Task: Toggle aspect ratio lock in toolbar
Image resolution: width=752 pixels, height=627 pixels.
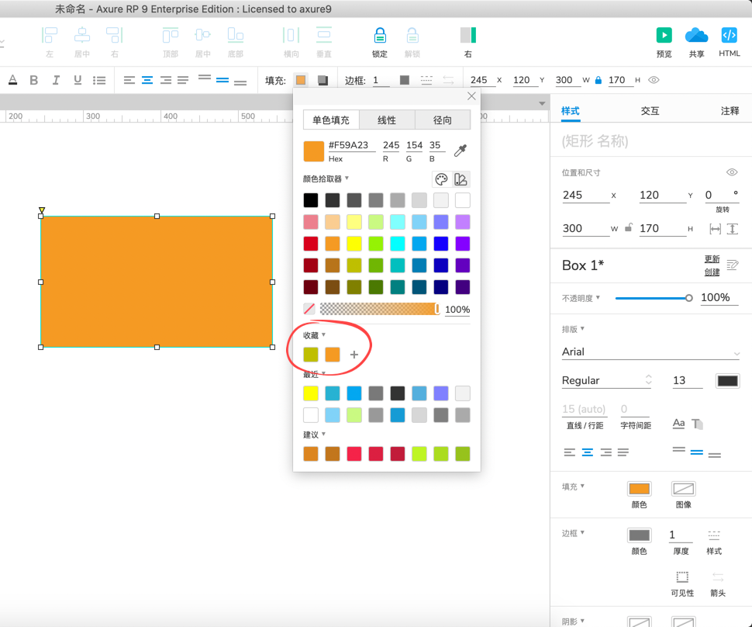Action: 598,80
